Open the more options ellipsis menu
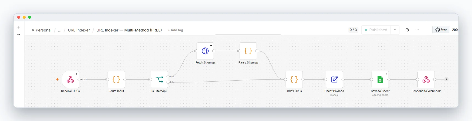This screenshot has height=121, width=472. pyautogui.click(x=417, y=30)
